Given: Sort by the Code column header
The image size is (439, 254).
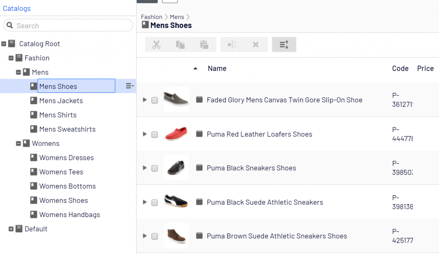Looking at the screenshot, I should [x=400, y=68].
